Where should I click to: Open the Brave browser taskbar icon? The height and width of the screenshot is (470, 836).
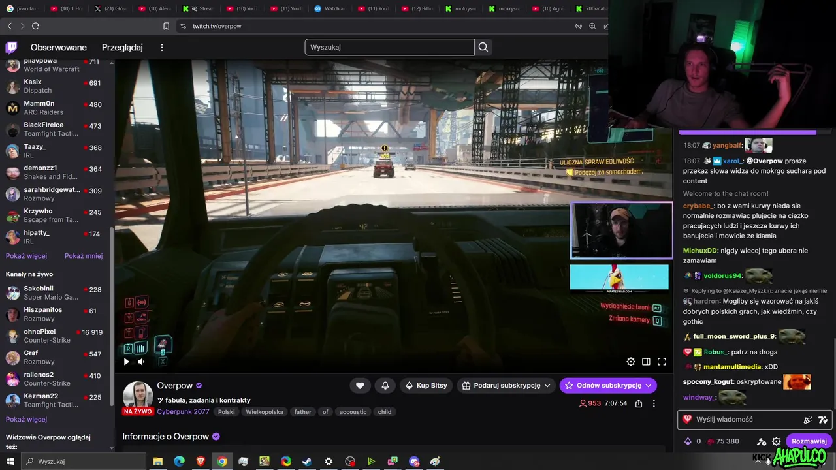pyautogui.click(x=201, y=462)
